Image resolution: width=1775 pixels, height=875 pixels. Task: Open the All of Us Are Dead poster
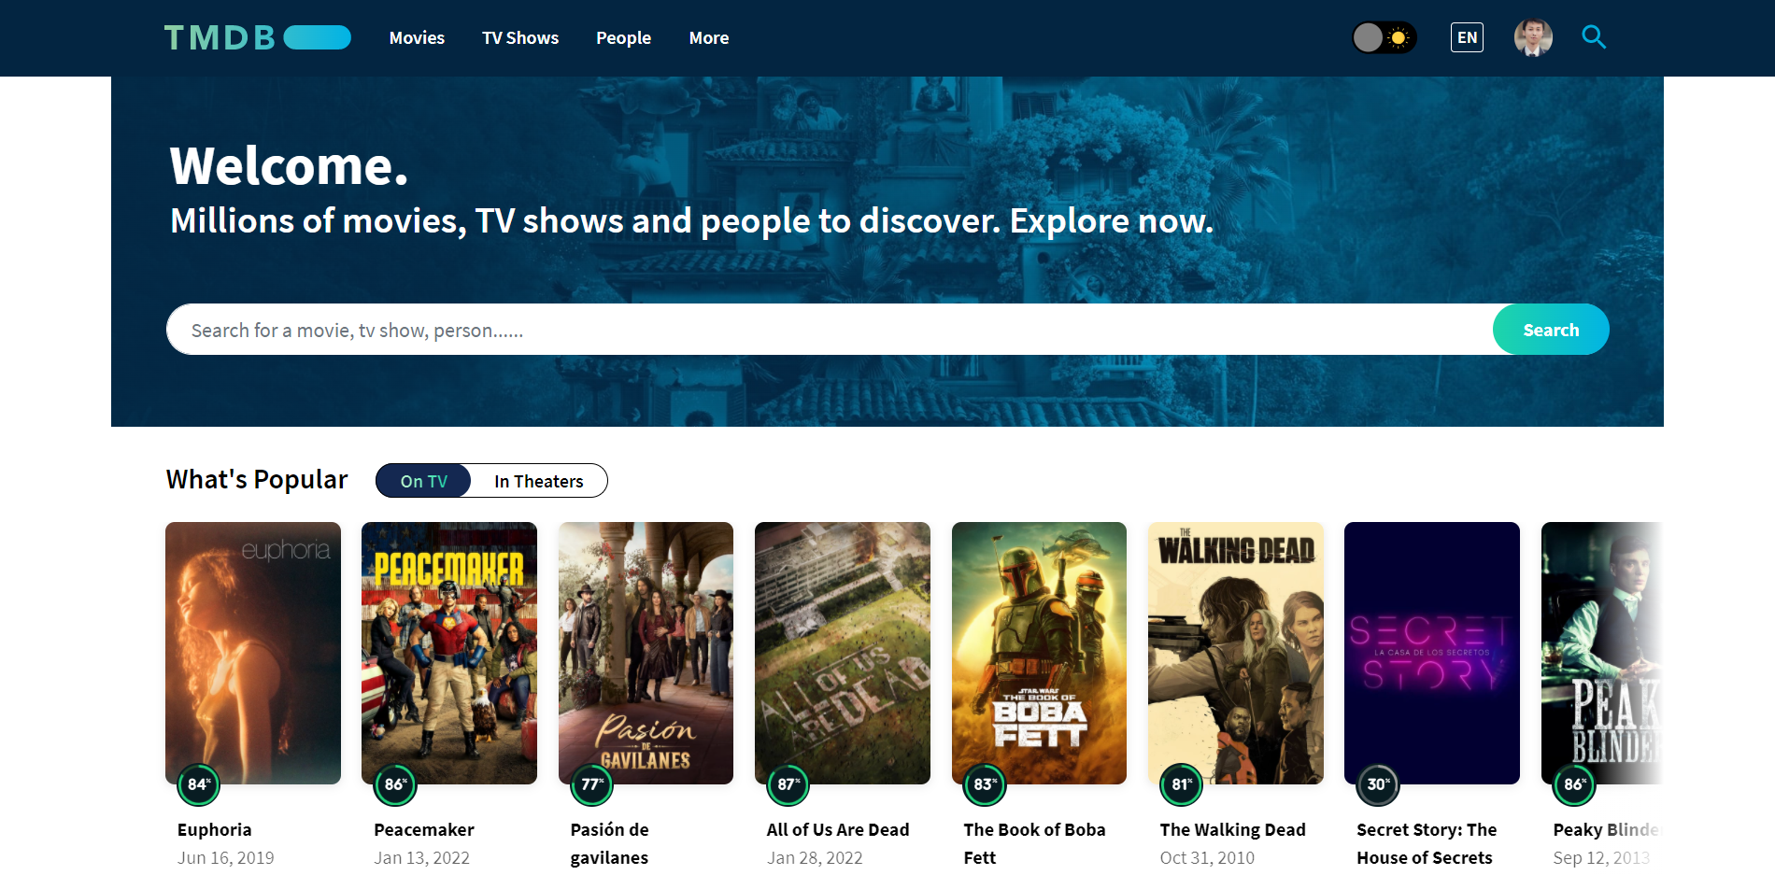click(x=843, y=653)
